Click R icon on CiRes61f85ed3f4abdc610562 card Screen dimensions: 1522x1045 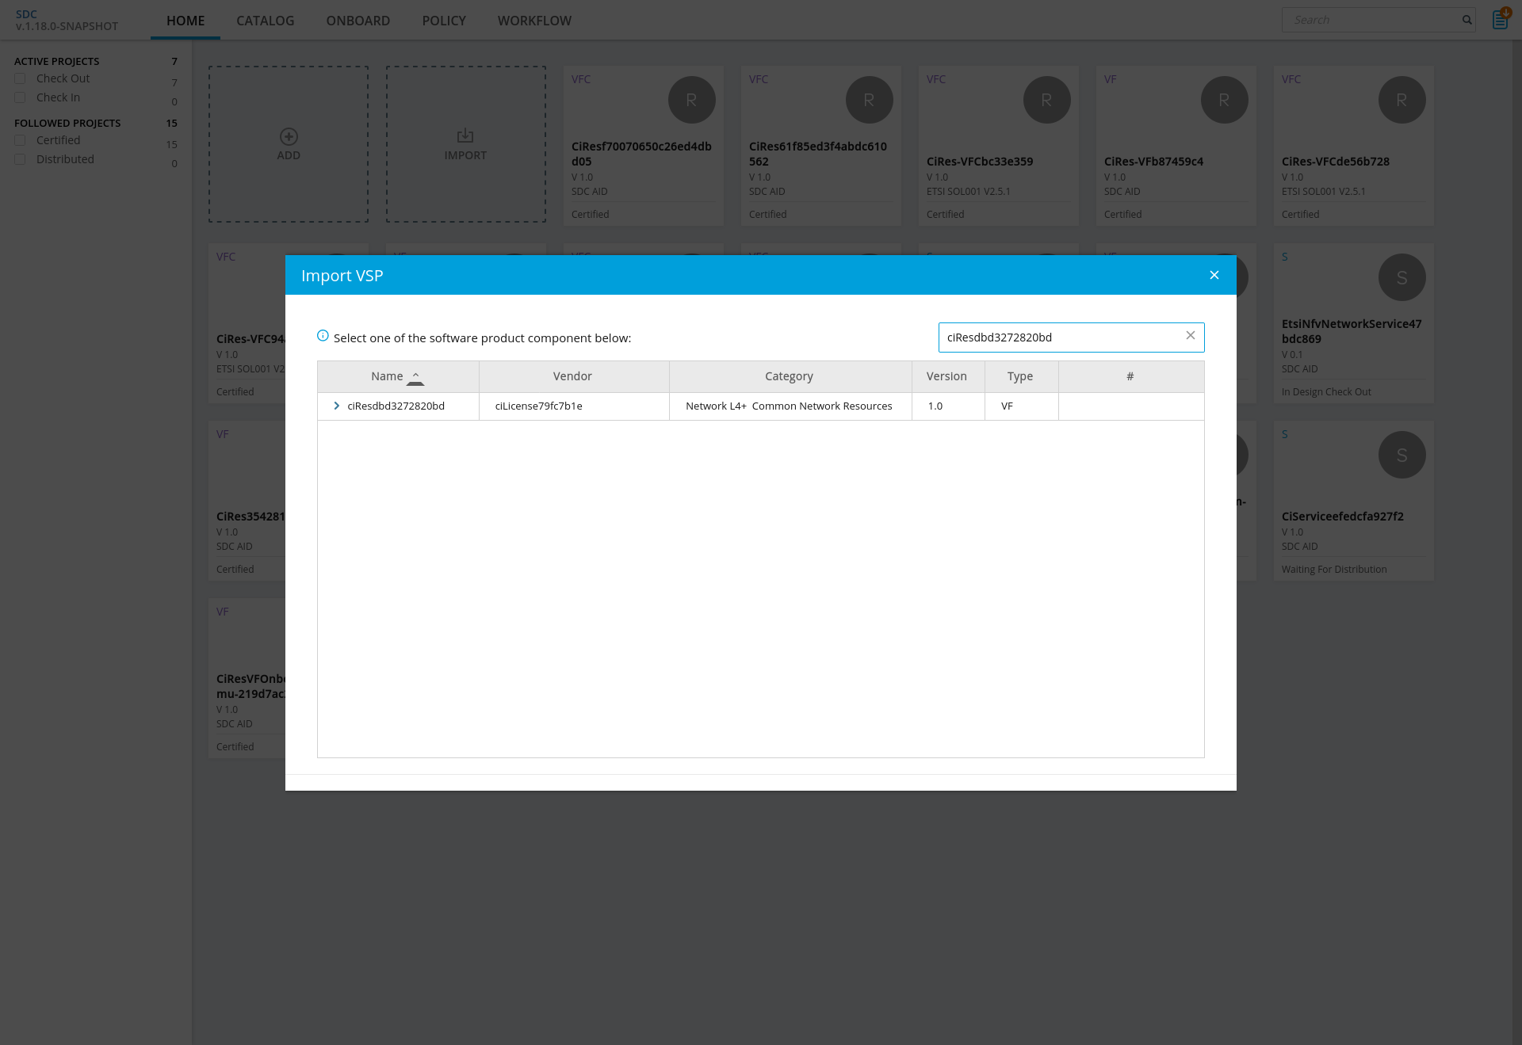(869, 100)
